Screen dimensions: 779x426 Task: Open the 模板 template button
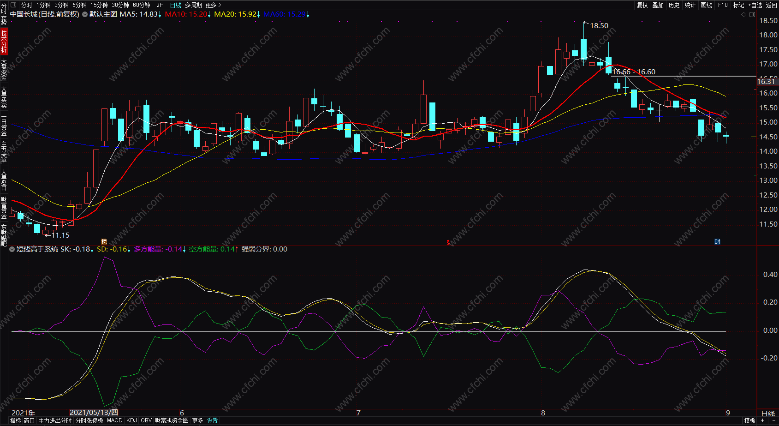tap(749, 420)
